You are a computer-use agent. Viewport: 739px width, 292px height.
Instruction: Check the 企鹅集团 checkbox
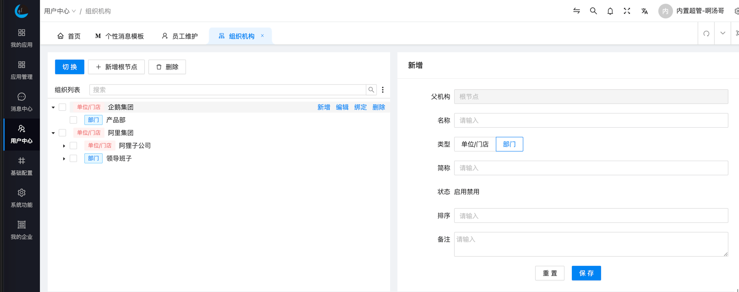coord(63,107)
